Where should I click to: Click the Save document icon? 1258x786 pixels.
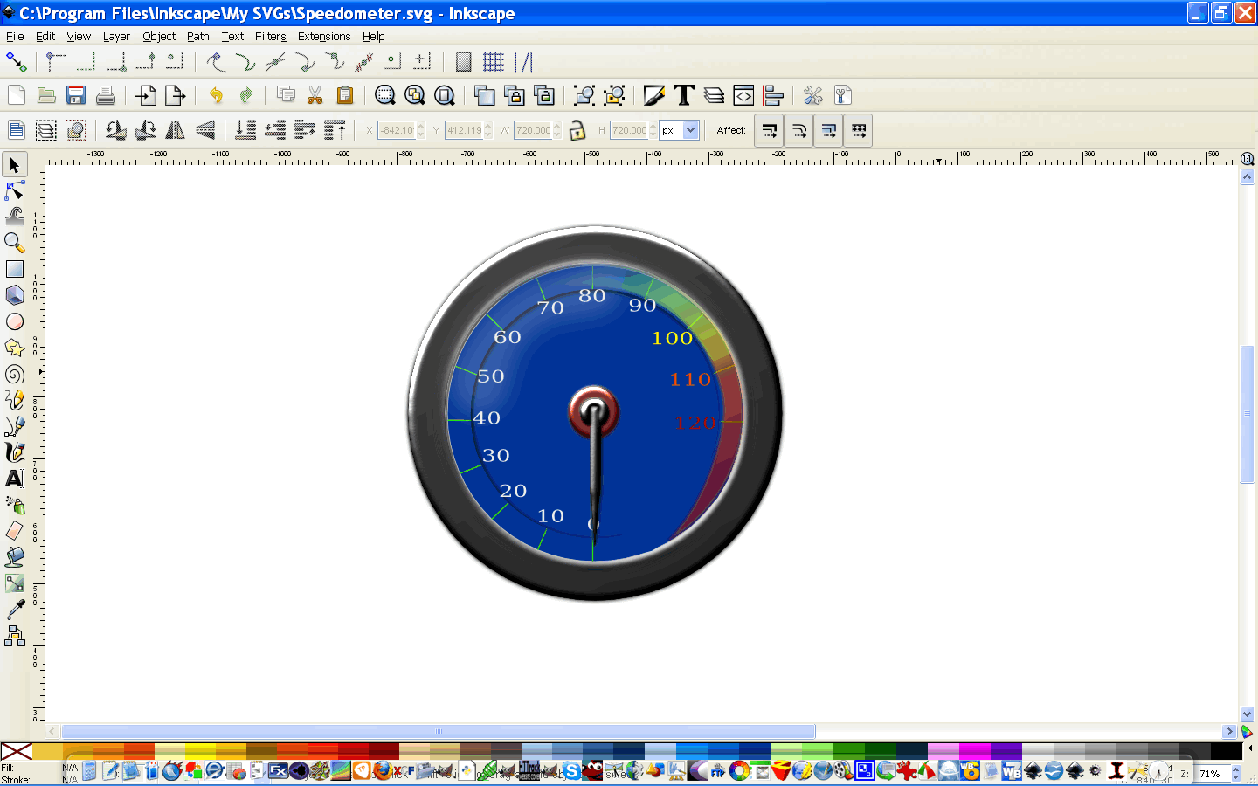(76, 95)
